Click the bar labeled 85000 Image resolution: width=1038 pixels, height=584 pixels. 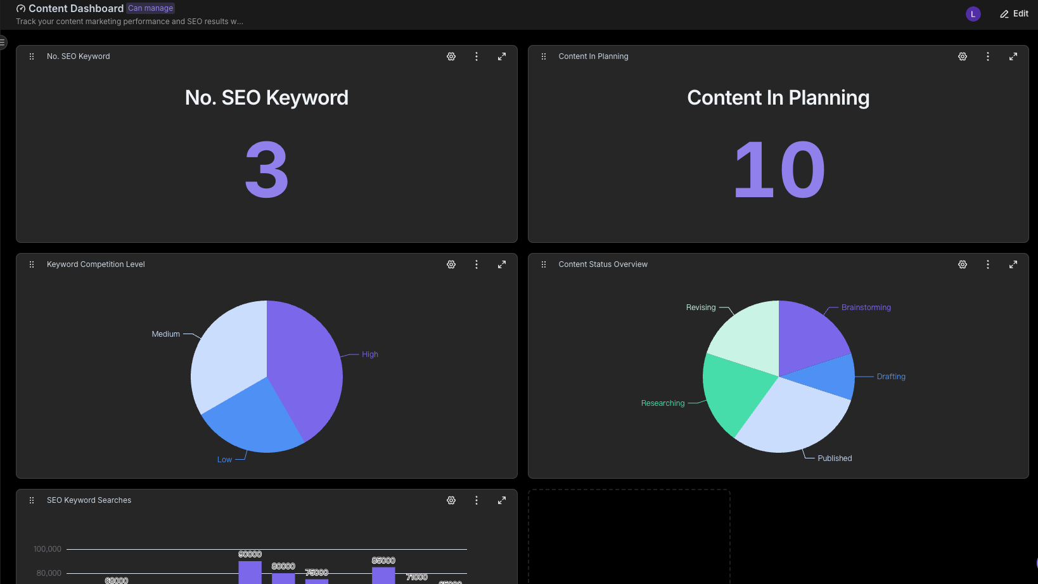point(383,575)
